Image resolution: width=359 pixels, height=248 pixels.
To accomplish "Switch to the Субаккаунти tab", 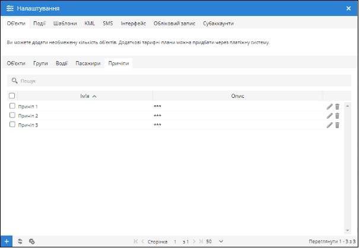I will [x=218, y=24].
